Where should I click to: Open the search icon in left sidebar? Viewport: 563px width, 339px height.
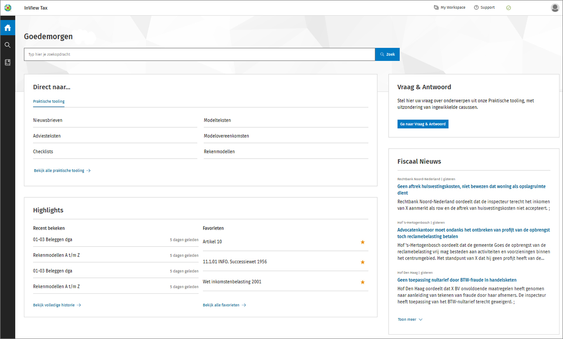(7, 45)
